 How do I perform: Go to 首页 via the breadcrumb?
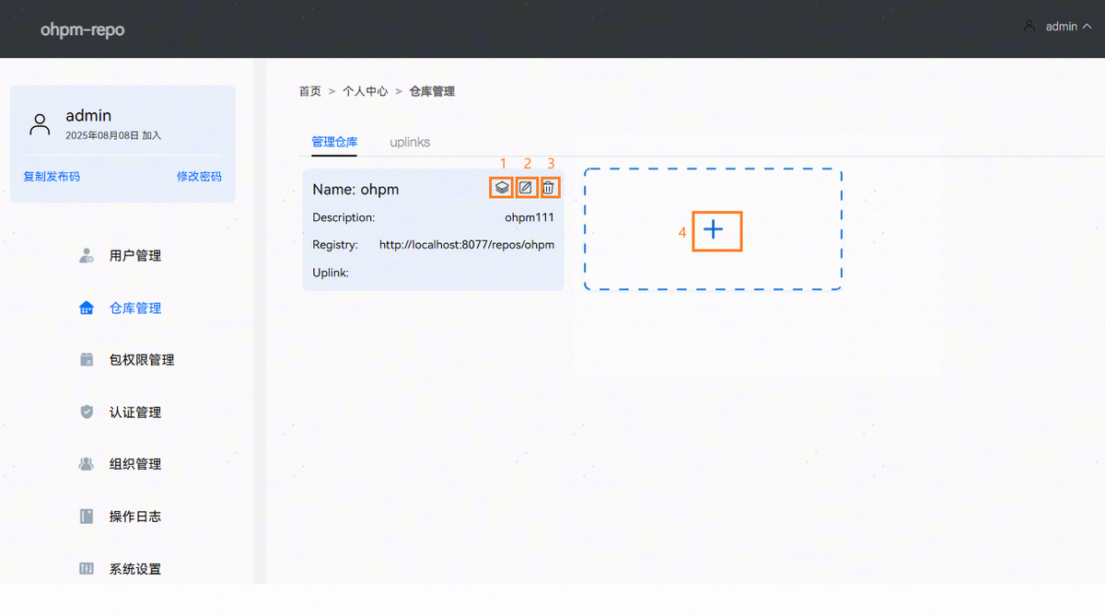pyautogui.click(x=310, y=91)
